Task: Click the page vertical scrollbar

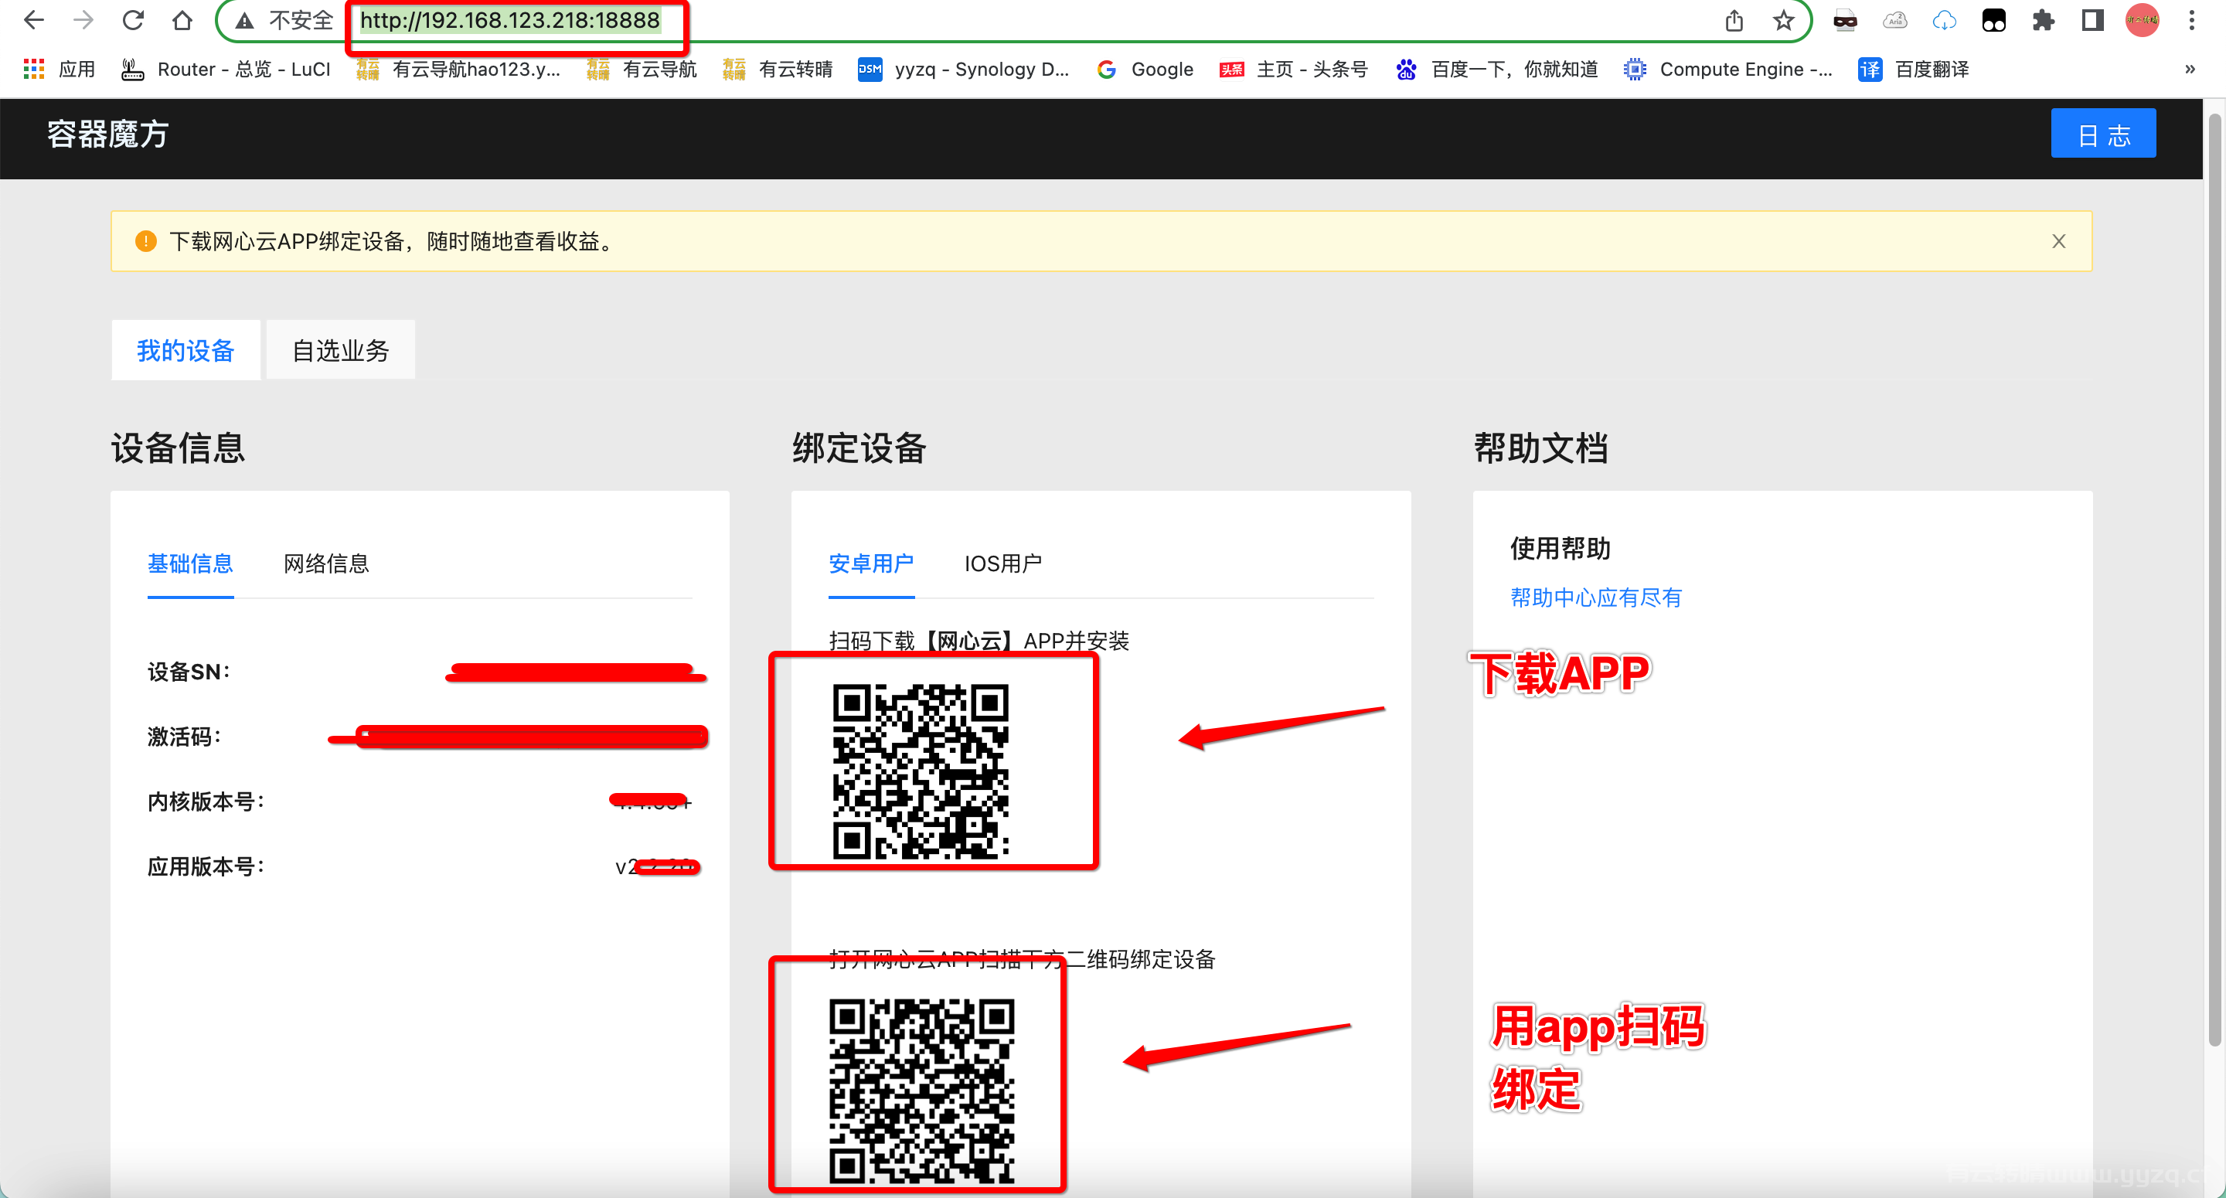Action: [2214, 579]
